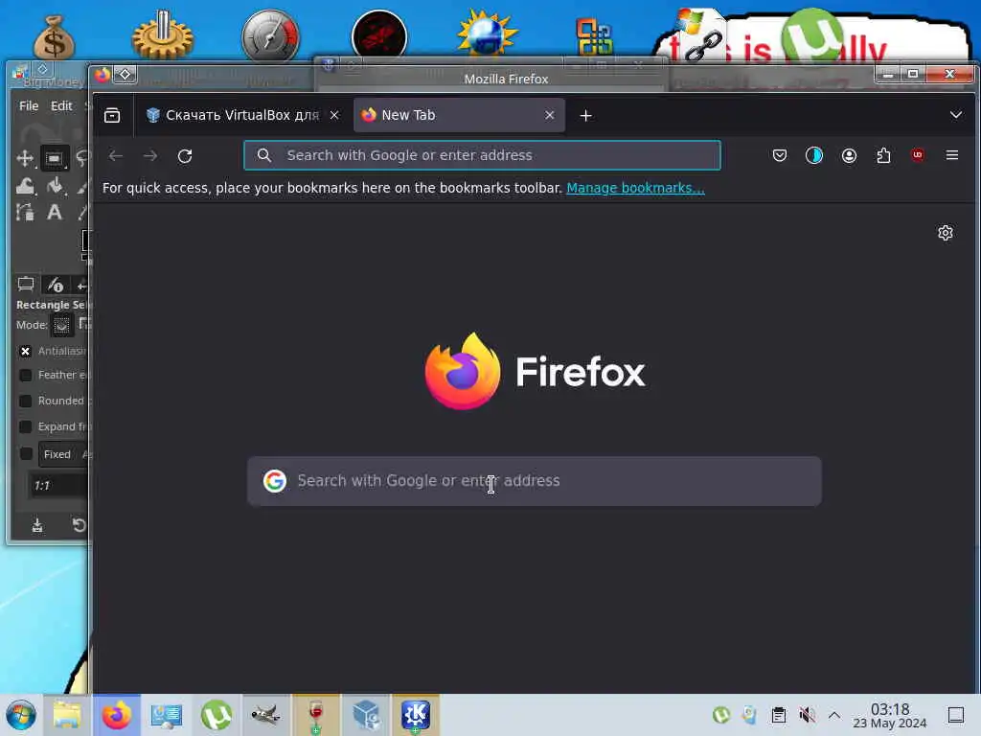
Task: Open the Manage bookmarks link
Action: point(636,188)
